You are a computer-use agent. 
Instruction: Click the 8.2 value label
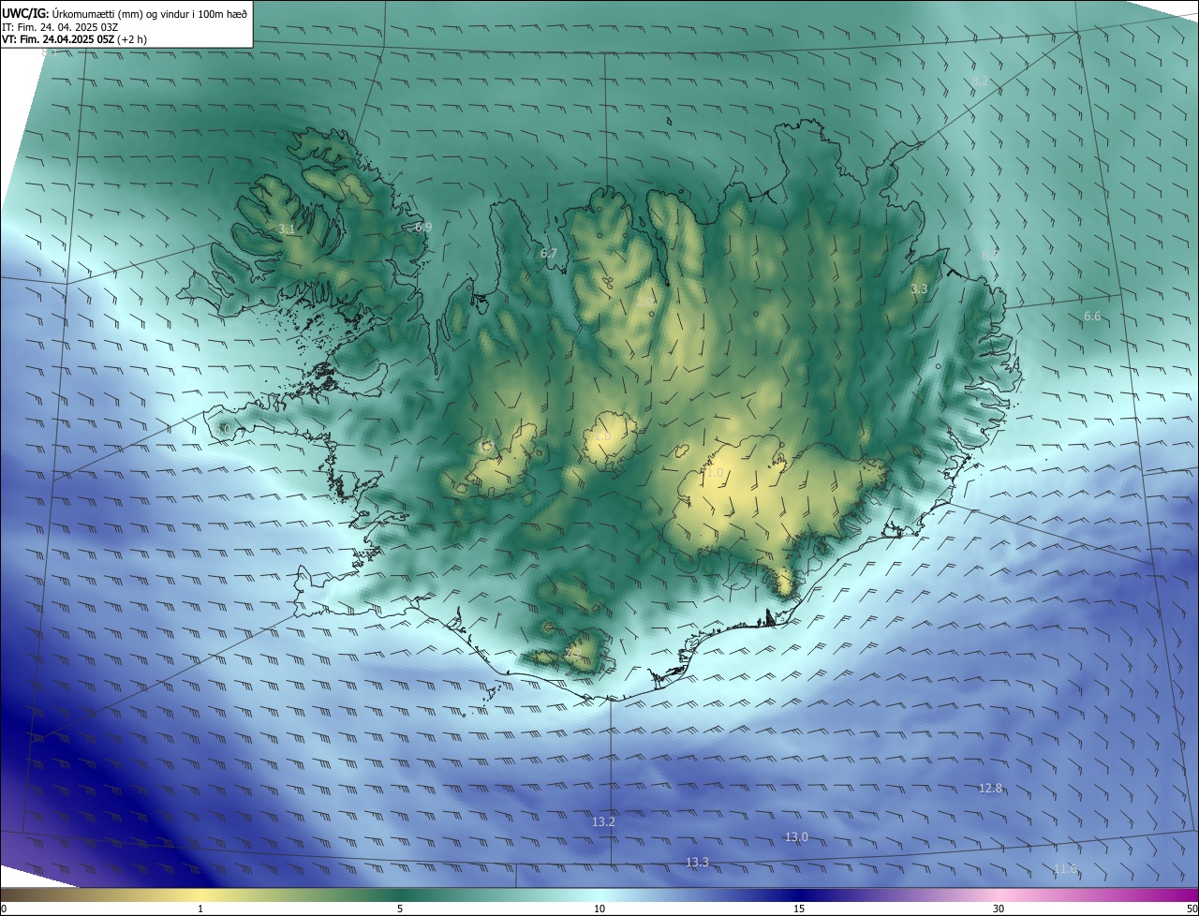[x=980, y=81]
